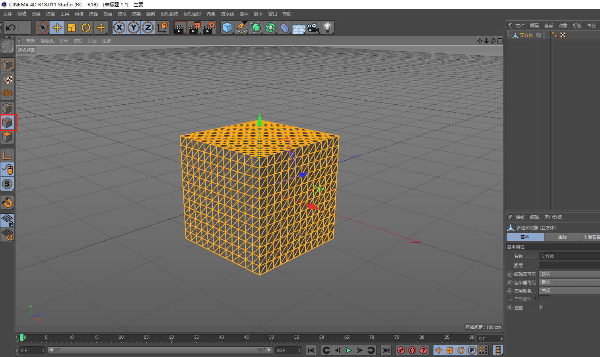Switch to Points mode
The image size is (600, 357).
pos(8,108)
